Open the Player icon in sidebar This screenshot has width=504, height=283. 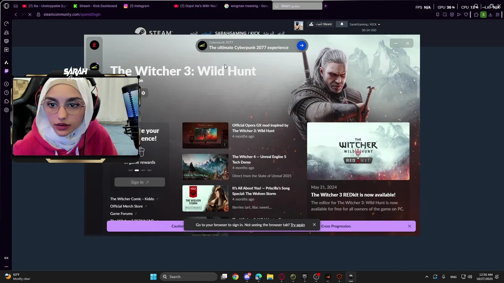click(6, 84)
